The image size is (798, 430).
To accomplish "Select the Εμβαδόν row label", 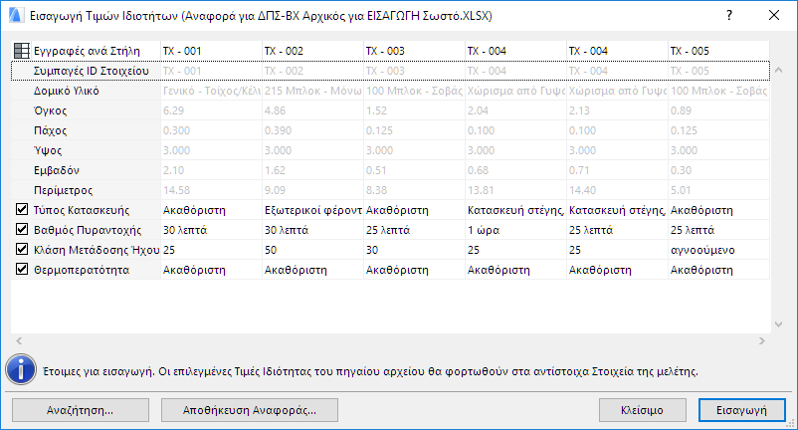I will pyautogui.click(x=57, y=170).
